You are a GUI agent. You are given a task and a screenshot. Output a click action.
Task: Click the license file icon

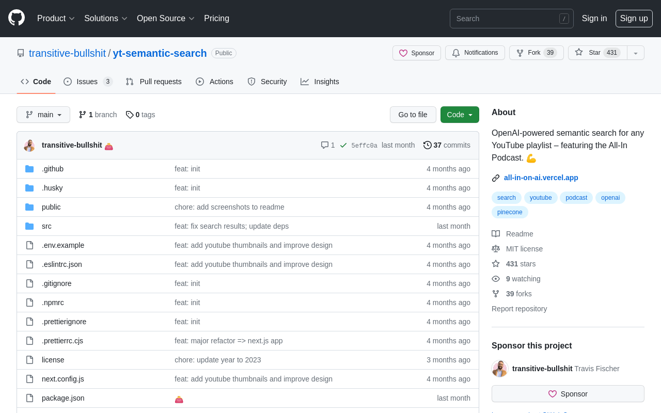(29, 360)
